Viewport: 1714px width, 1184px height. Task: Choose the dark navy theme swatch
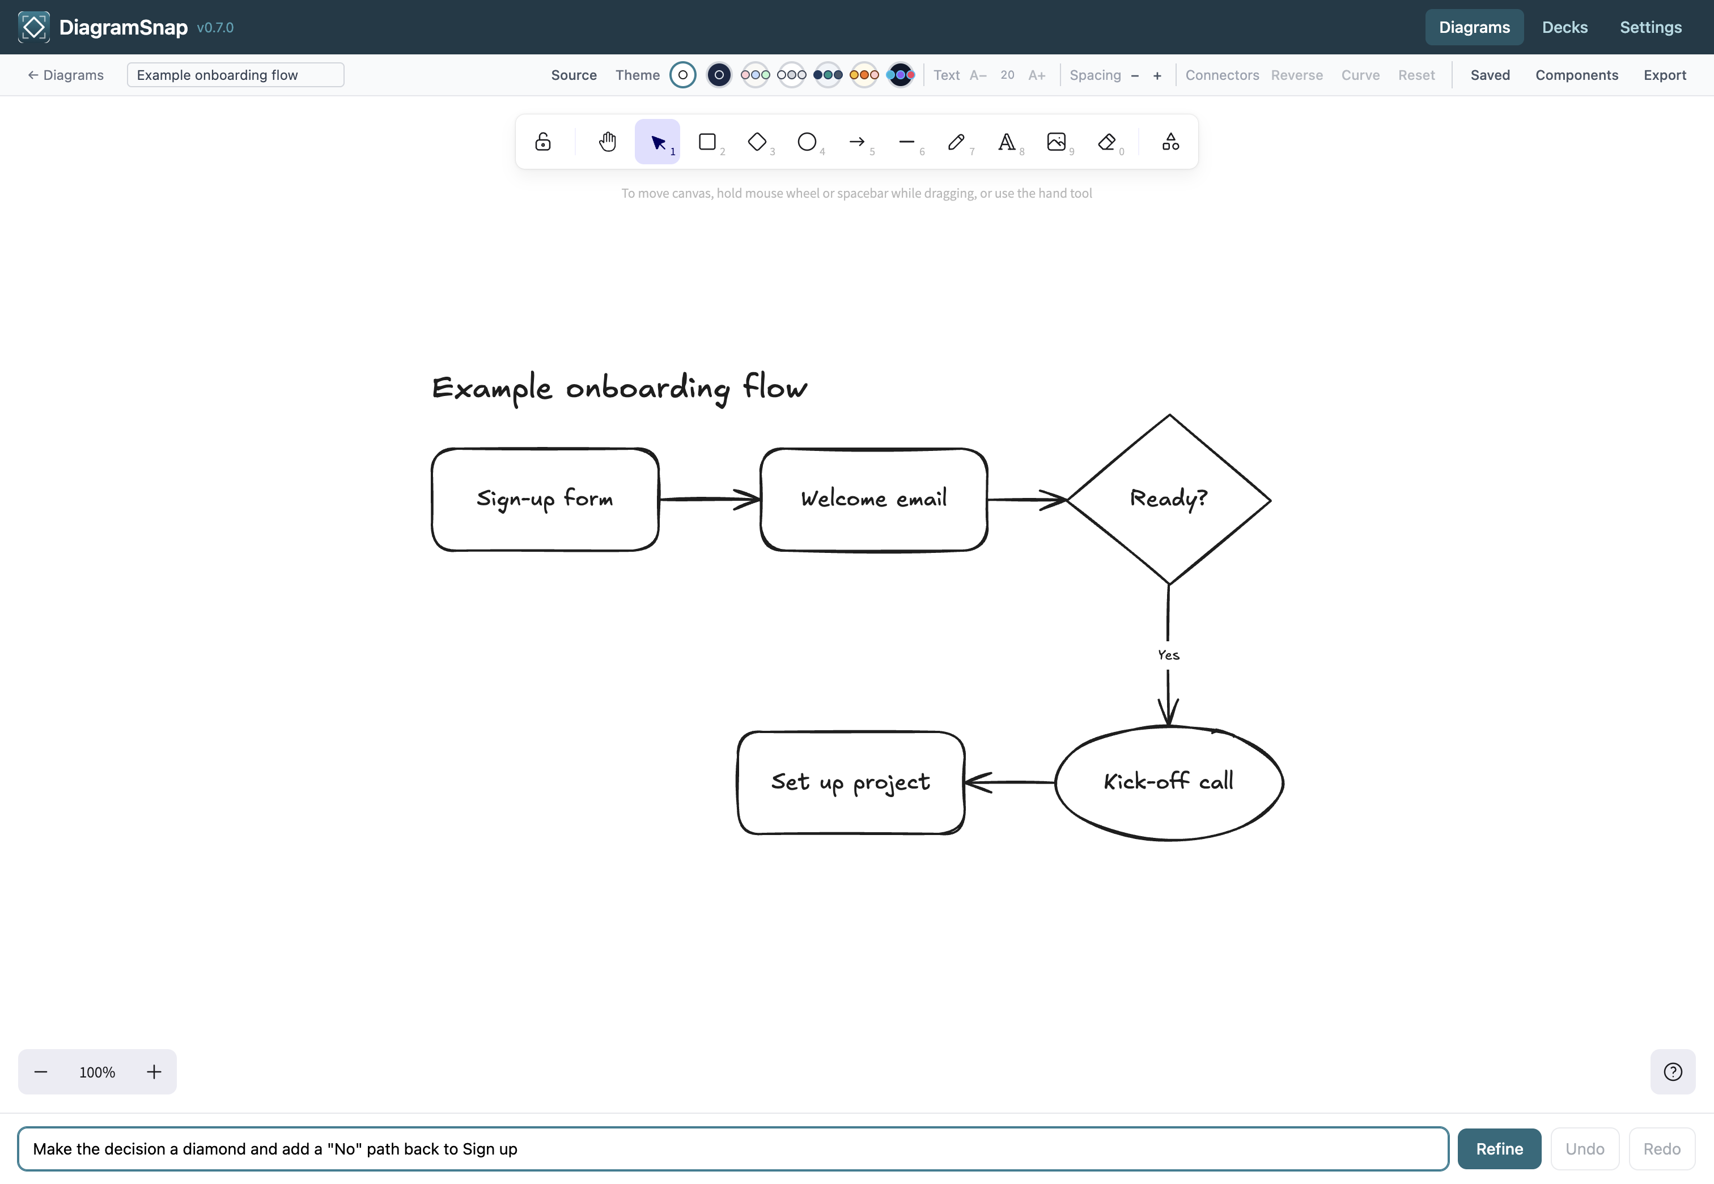point(719,75)
